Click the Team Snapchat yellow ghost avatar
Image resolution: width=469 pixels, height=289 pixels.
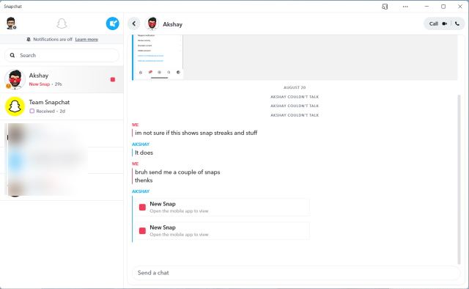coord(15,106)
